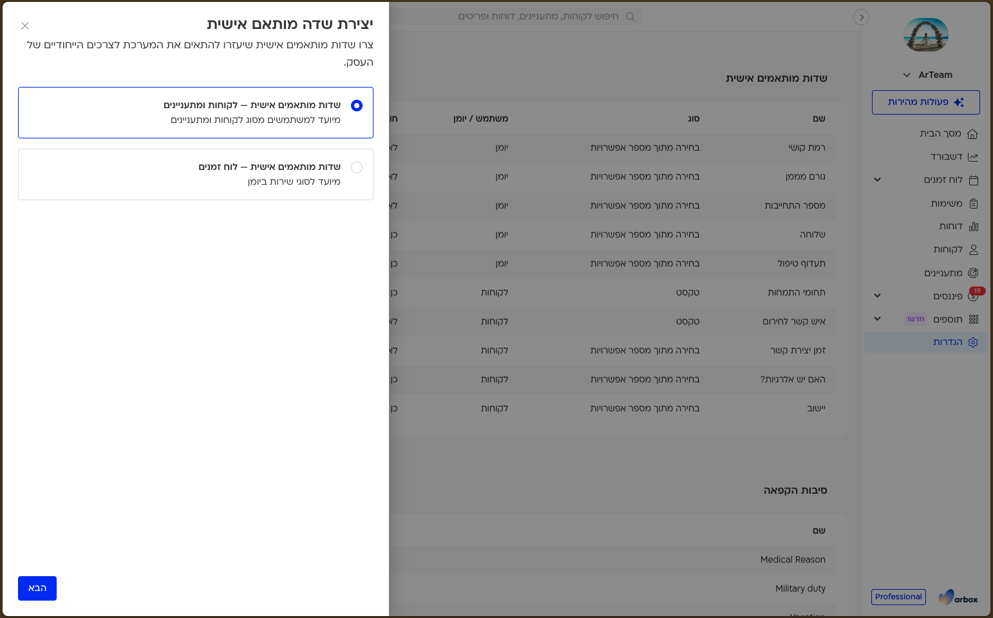The height and width of the screenshot is (618, 993).
Task: Expand the פיננסים submenu chevron
Action: point(877,296)
